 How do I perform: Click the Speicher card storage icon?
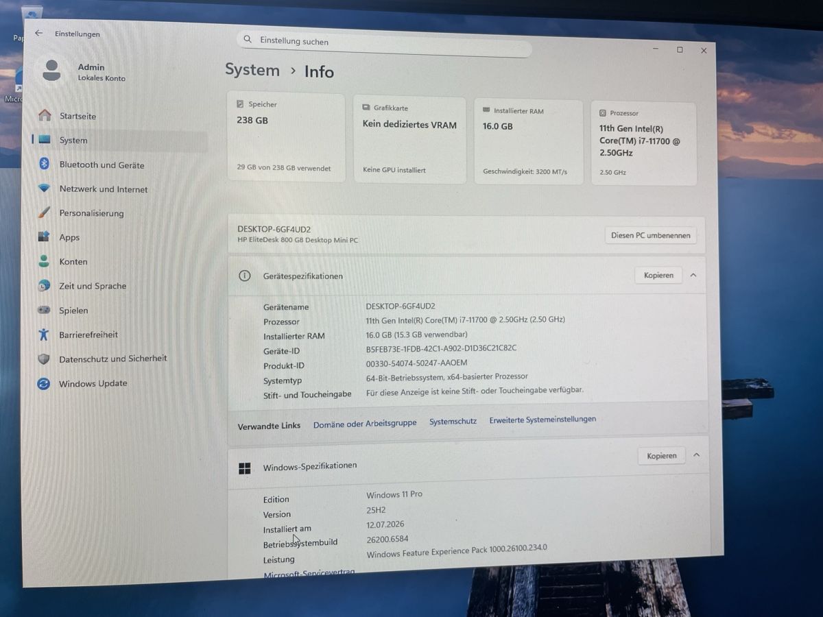click(x=240, y=104)
